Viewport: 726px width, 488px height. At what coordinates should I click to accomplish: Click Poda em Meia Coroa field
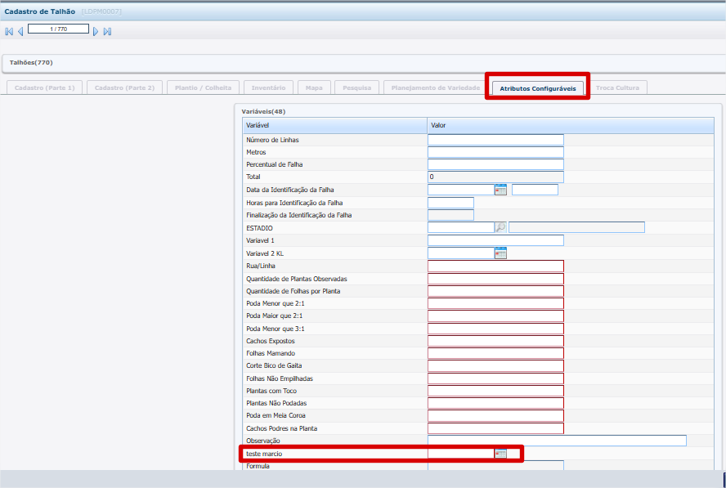click(x=495, y=415)
